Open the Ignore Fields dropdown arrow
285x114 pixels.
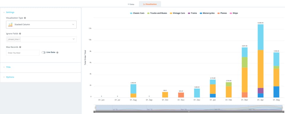[x=73, y=39]
